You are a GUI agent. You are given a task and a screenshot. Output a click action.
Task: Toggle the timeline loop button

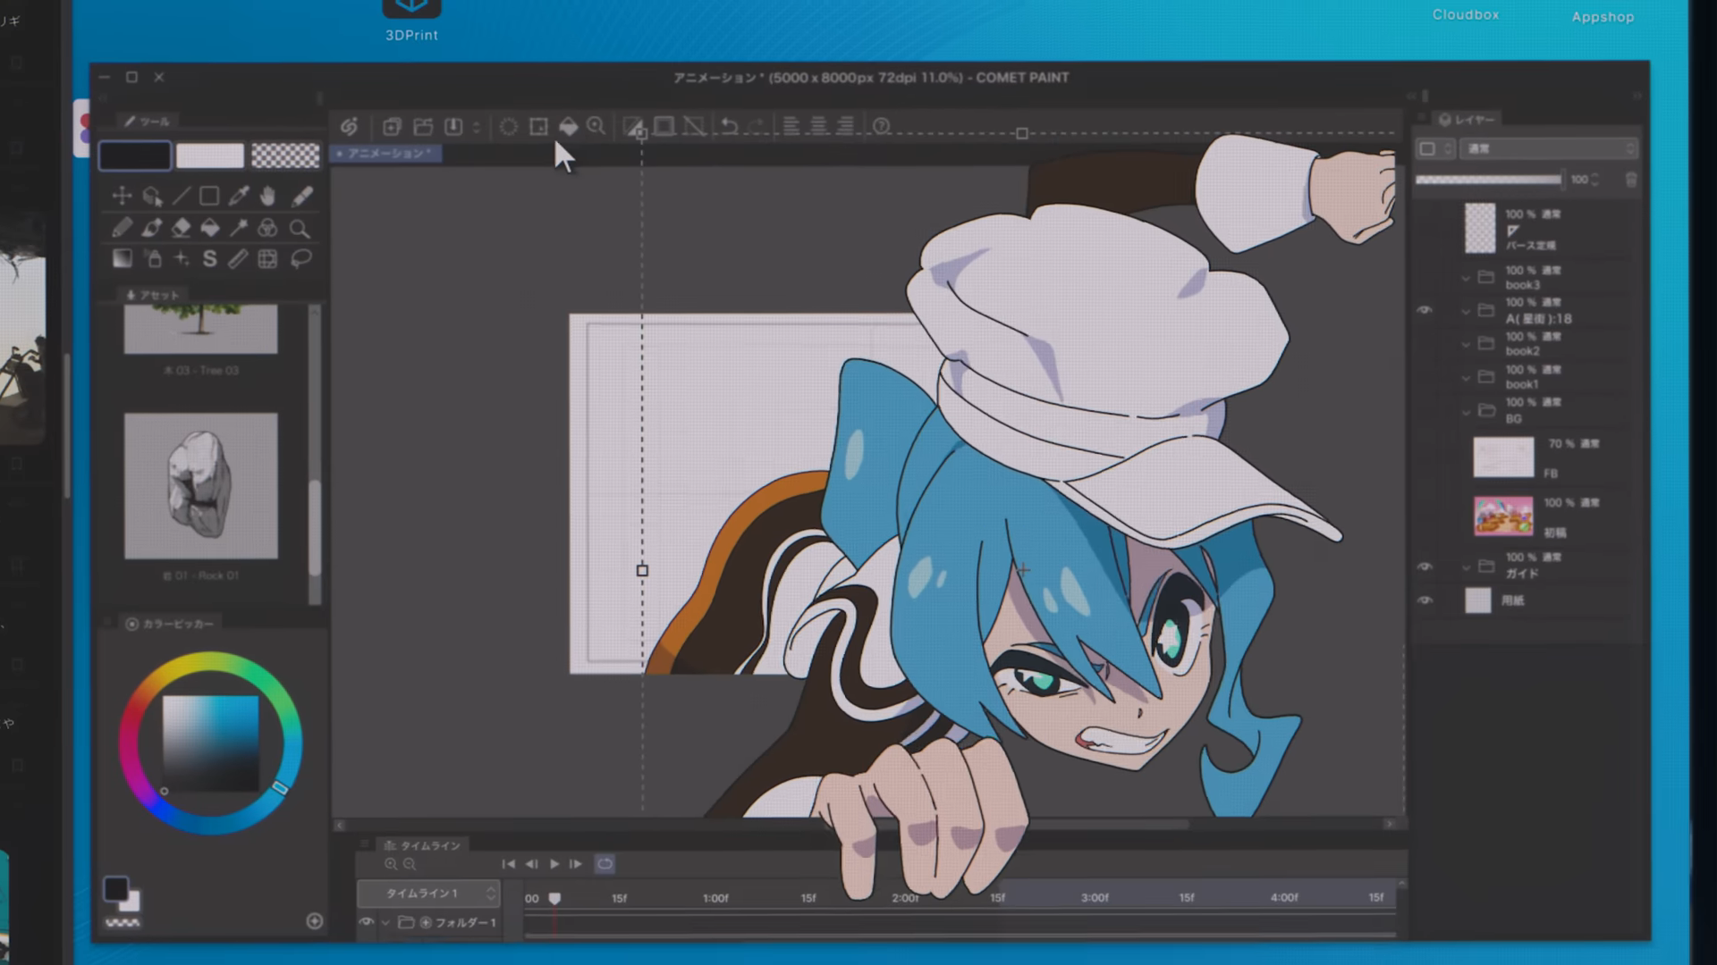(605, 864)
